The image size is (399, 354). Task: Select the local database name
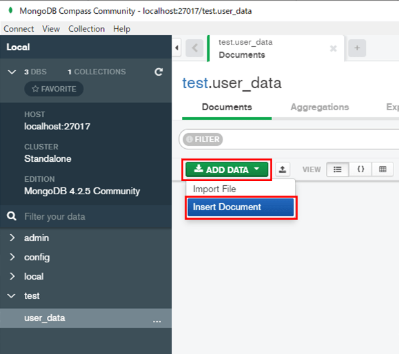34,276
